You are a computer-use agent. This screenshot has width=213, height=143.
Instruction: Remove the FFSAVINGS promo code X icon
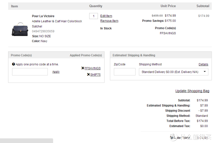[x=83, y=68]
